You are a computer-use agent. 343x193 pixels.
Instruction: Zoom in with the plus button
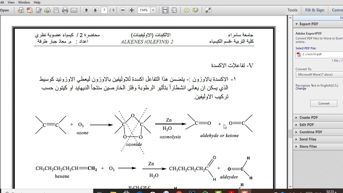point(132,10)
